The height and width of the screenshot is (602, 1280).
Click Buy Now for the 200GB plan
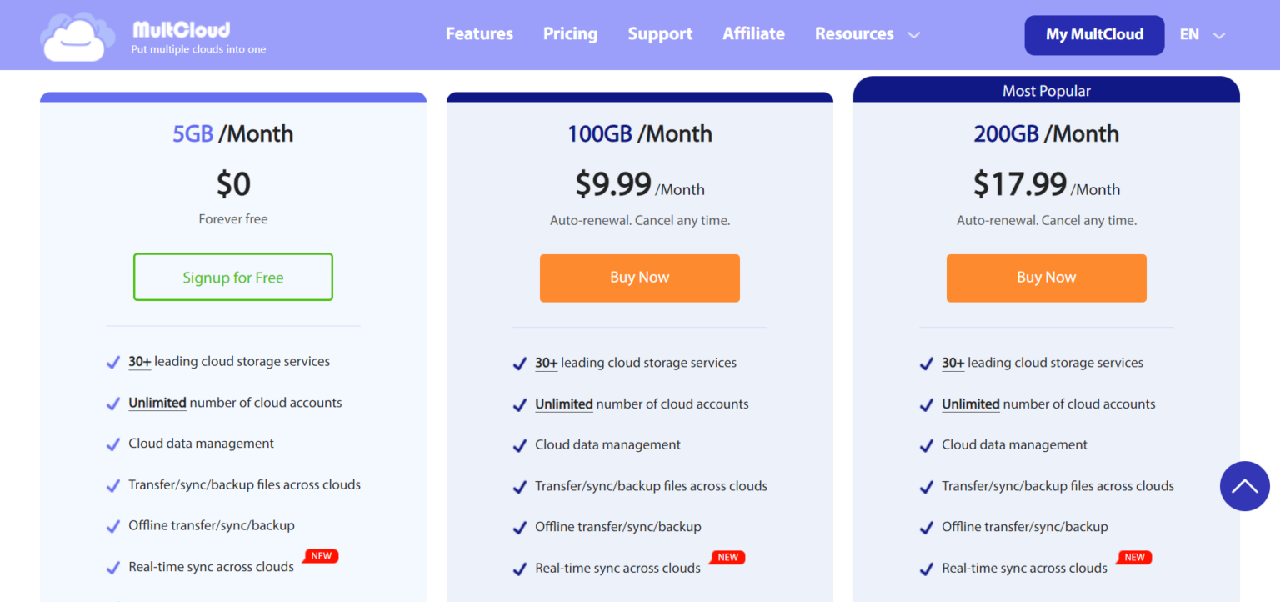click(1046, 278)
